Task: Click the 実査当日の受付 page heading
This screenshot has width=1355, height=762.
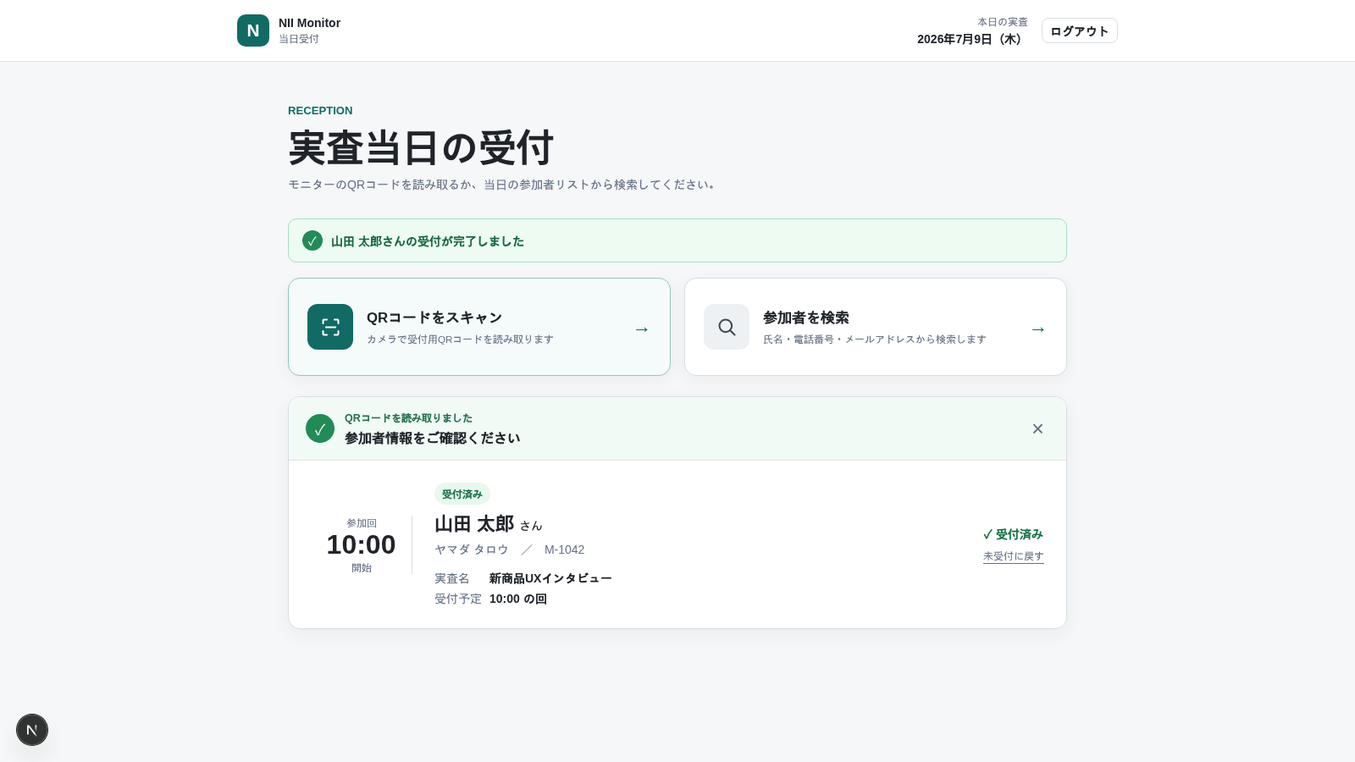Action: [421, 147]
